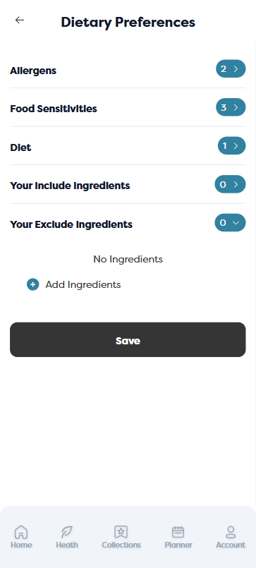The height and width of the screenshot is (568, 256).
Task: Click the Add Ingredients link text
Action: pos(83,285)
